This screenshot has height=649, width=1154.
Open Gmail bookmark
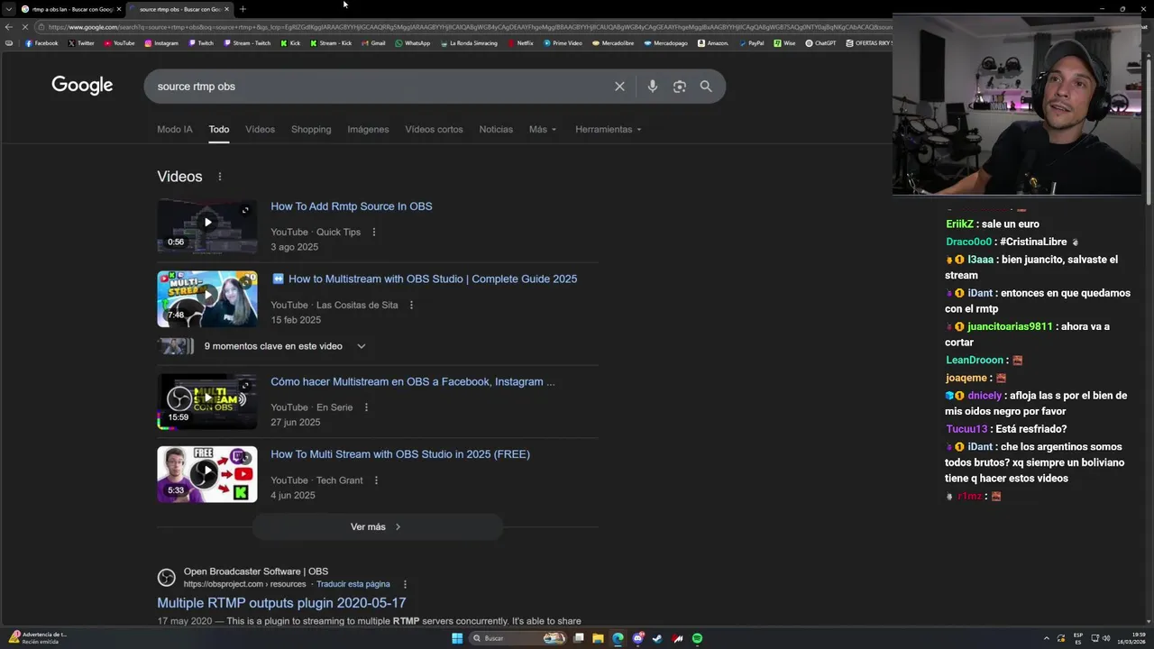[373, 43]
